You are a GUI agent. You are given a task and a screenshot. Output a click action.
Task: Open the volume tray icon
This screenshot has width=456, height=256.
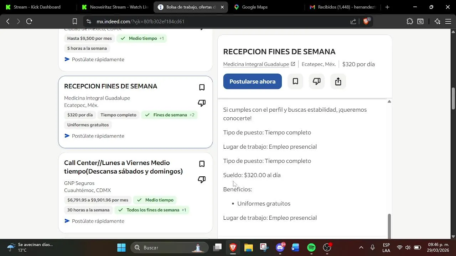[408, 247]
